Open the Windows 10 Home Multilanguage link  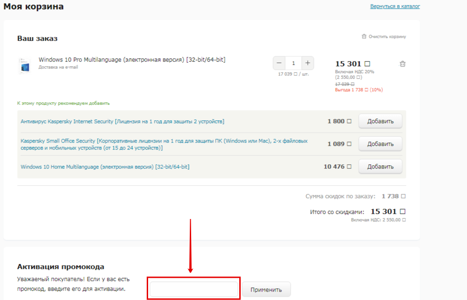105,167
